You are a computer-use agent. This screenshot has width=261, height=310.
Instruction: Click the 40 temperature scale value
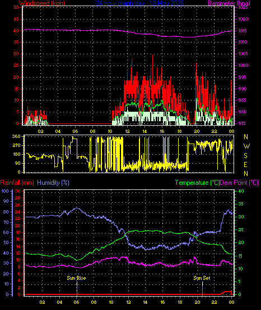coord(241,191)
